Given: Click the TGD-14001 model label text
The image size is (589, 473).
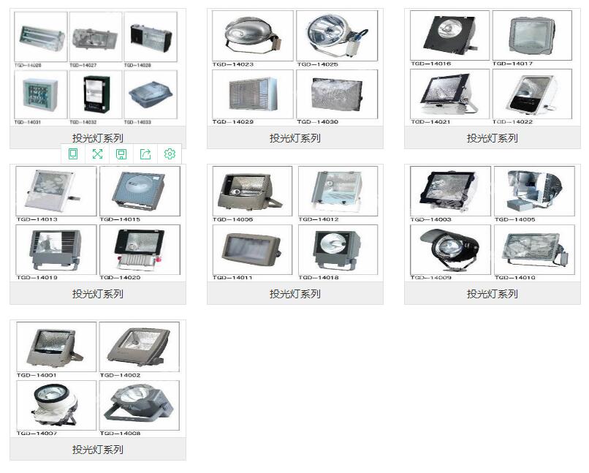Looking at the screenshot, I should (x=37, y=375).
